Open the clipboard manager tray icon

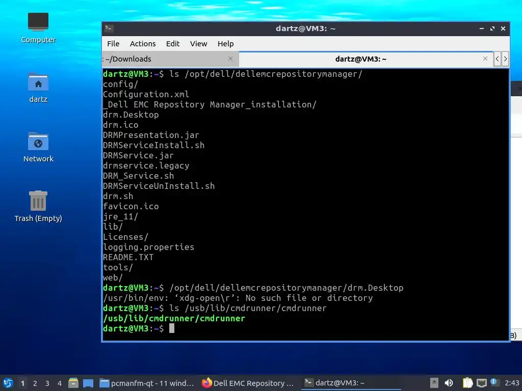[467, 383]
